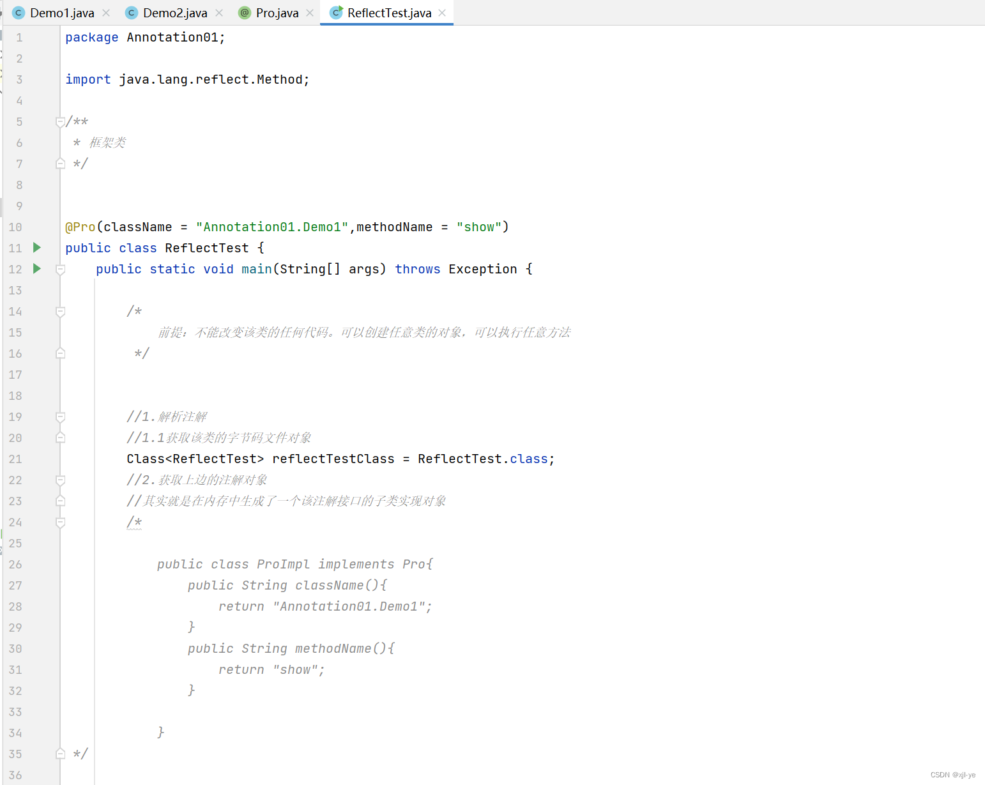This screenshot has width=985, height=785.
Task: Click the "show" string literal on line 10
Action: (479, 227)
